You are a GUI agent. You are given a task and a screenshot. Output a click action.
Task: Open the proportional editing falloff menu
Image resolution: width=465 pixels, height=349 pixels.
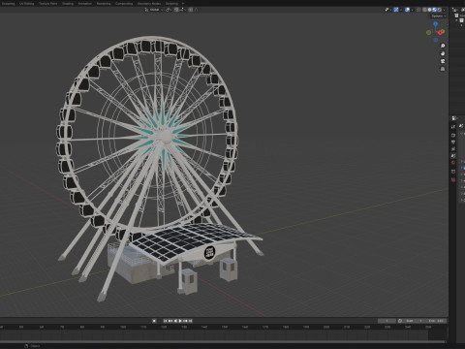click(197, 10)
